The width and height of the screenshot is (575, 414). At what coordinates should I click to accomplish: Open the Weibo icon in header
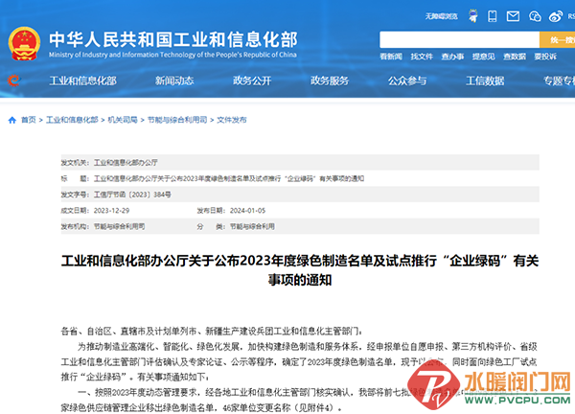(x=556, y=16)
